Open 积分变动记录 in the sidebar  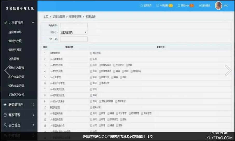(16, 77)
